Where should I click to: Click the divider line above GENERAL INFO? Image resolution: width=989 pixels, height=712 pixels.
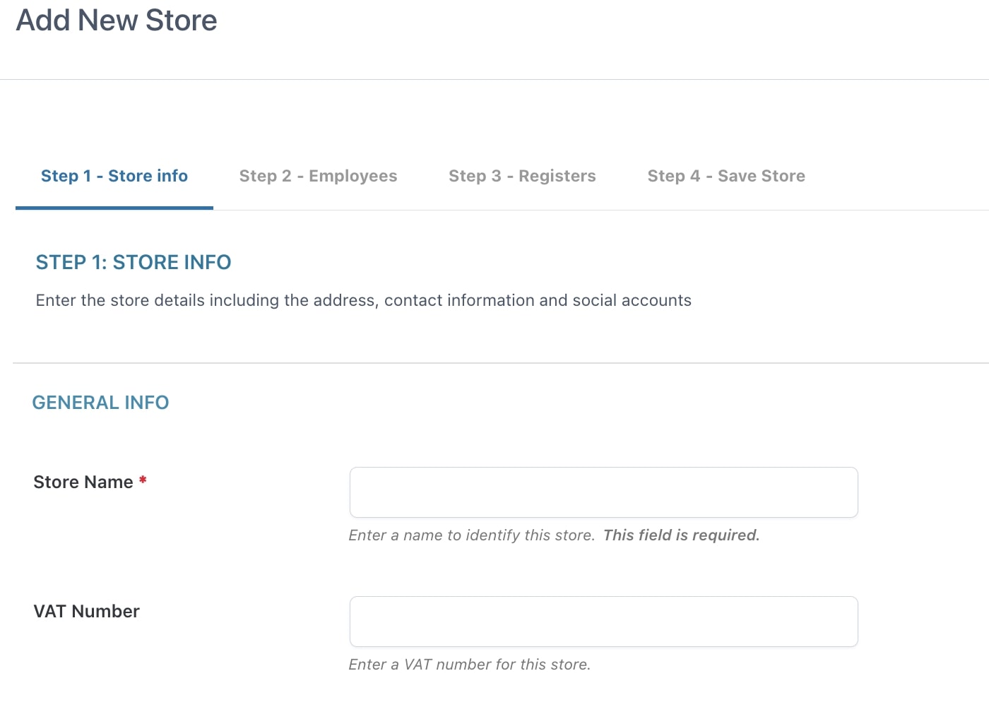pos(501,363)
